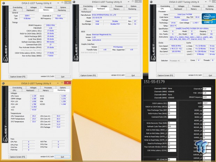Click Capture Screen (F5) in the Monitoring window
216x162 pixels.
[x=17, y=157]
